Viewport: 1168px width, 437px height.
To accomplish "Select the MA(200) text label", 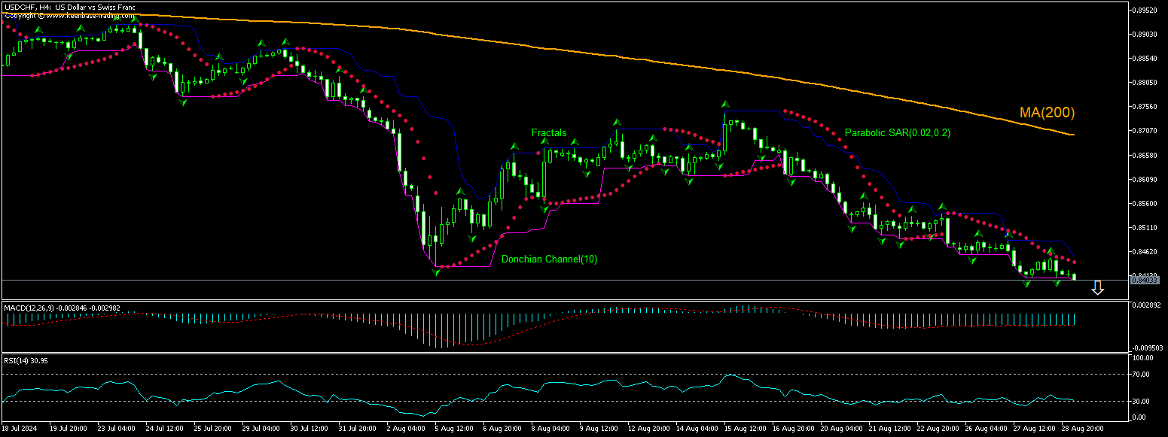I will coord(1048,112).
